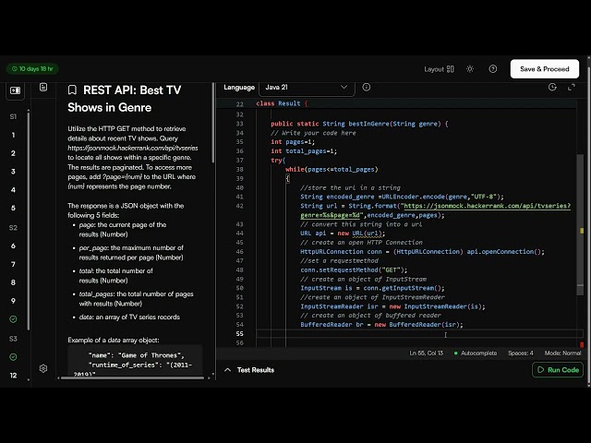The width and height of the screenshot is (591, 443).
Task: Open the problem description document icon
Action: click(x=43, y=88)
